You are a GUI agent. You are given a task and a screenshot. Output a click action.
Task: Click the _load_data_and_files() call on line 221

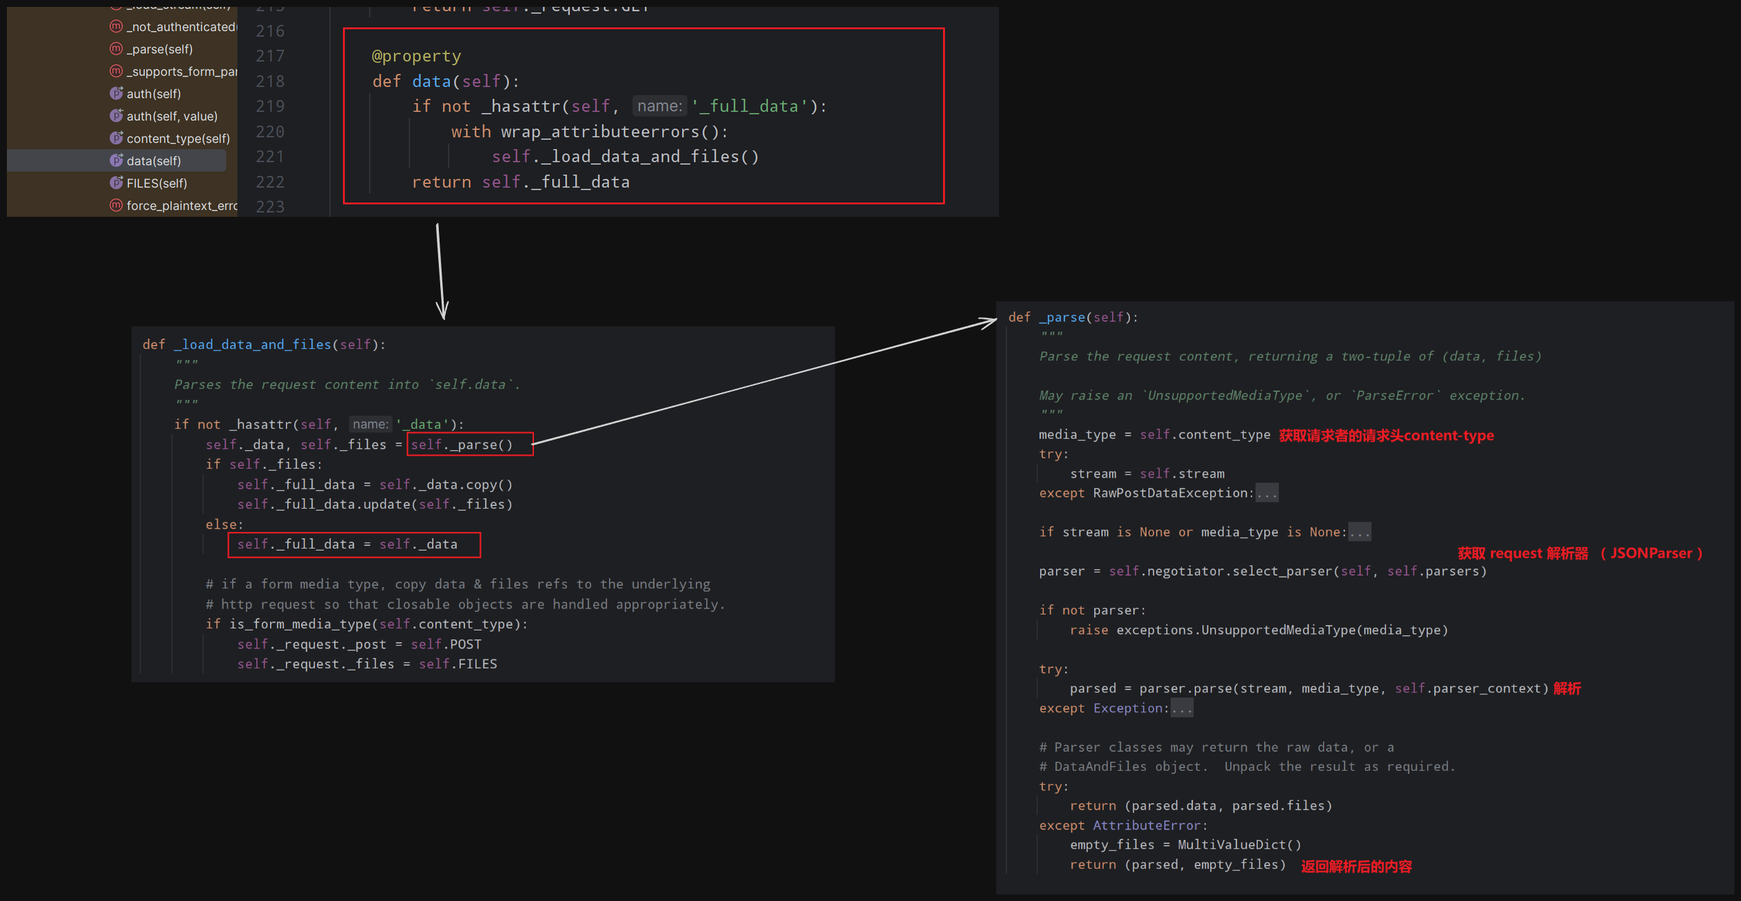pos(648,157)
